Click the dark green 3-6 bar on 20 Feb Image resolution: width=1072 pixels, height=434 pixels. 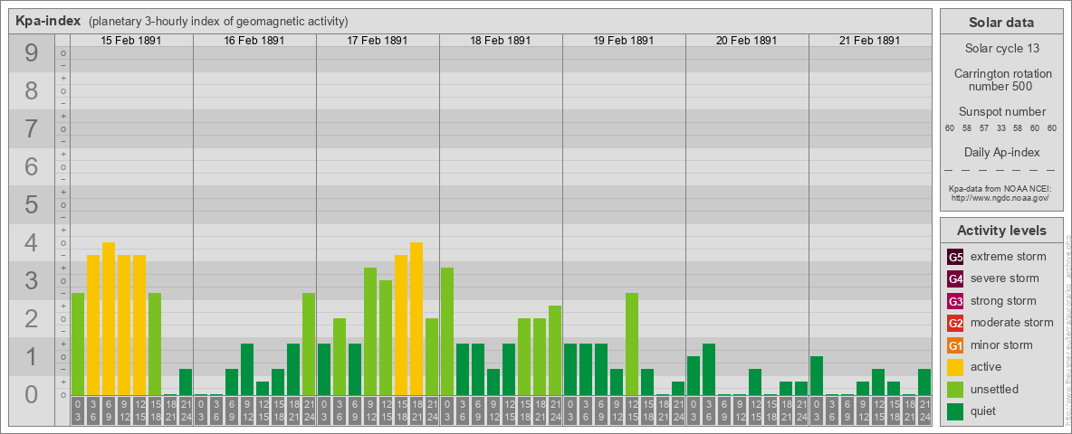point(709,369)
